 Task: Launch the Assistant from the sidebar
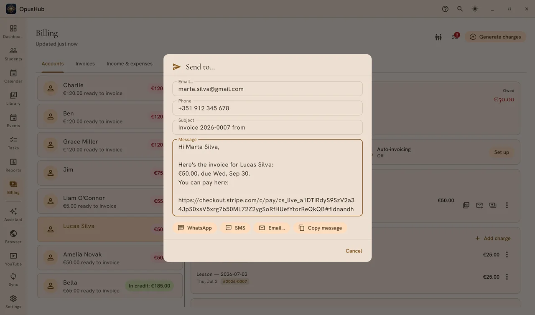click(13, 214)
